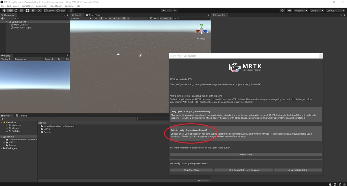The height and width of the screenshot is (186, 347).
Task: Switch between Pivot and Center mode
Action: (x=49, y=10)
